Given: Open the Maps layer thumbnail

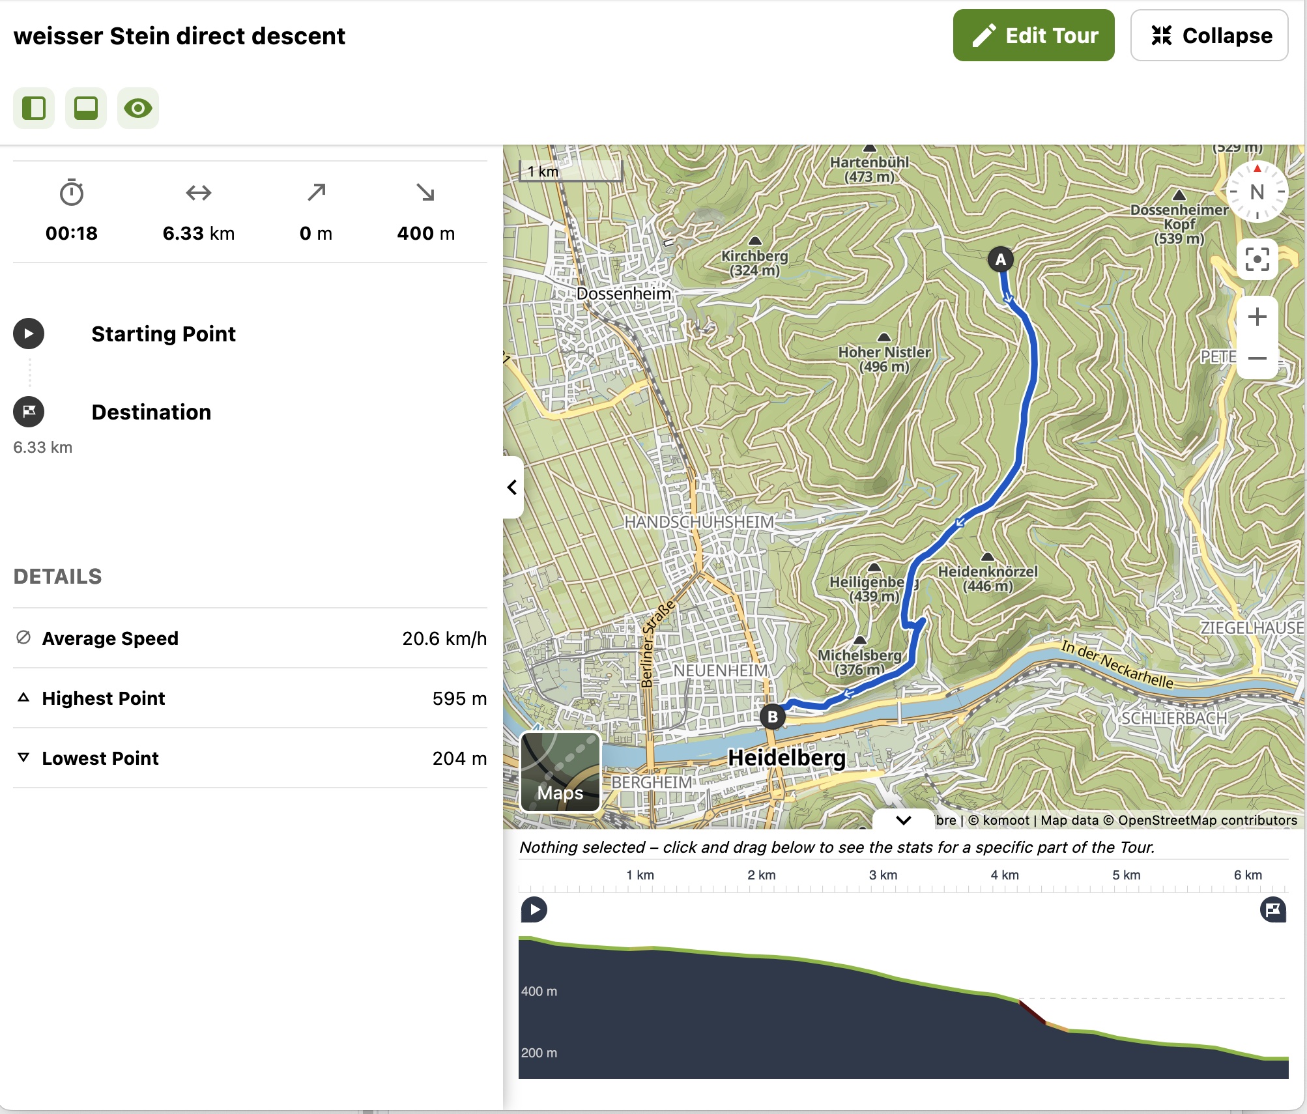Looking at the screenshot, I should 560,772.
